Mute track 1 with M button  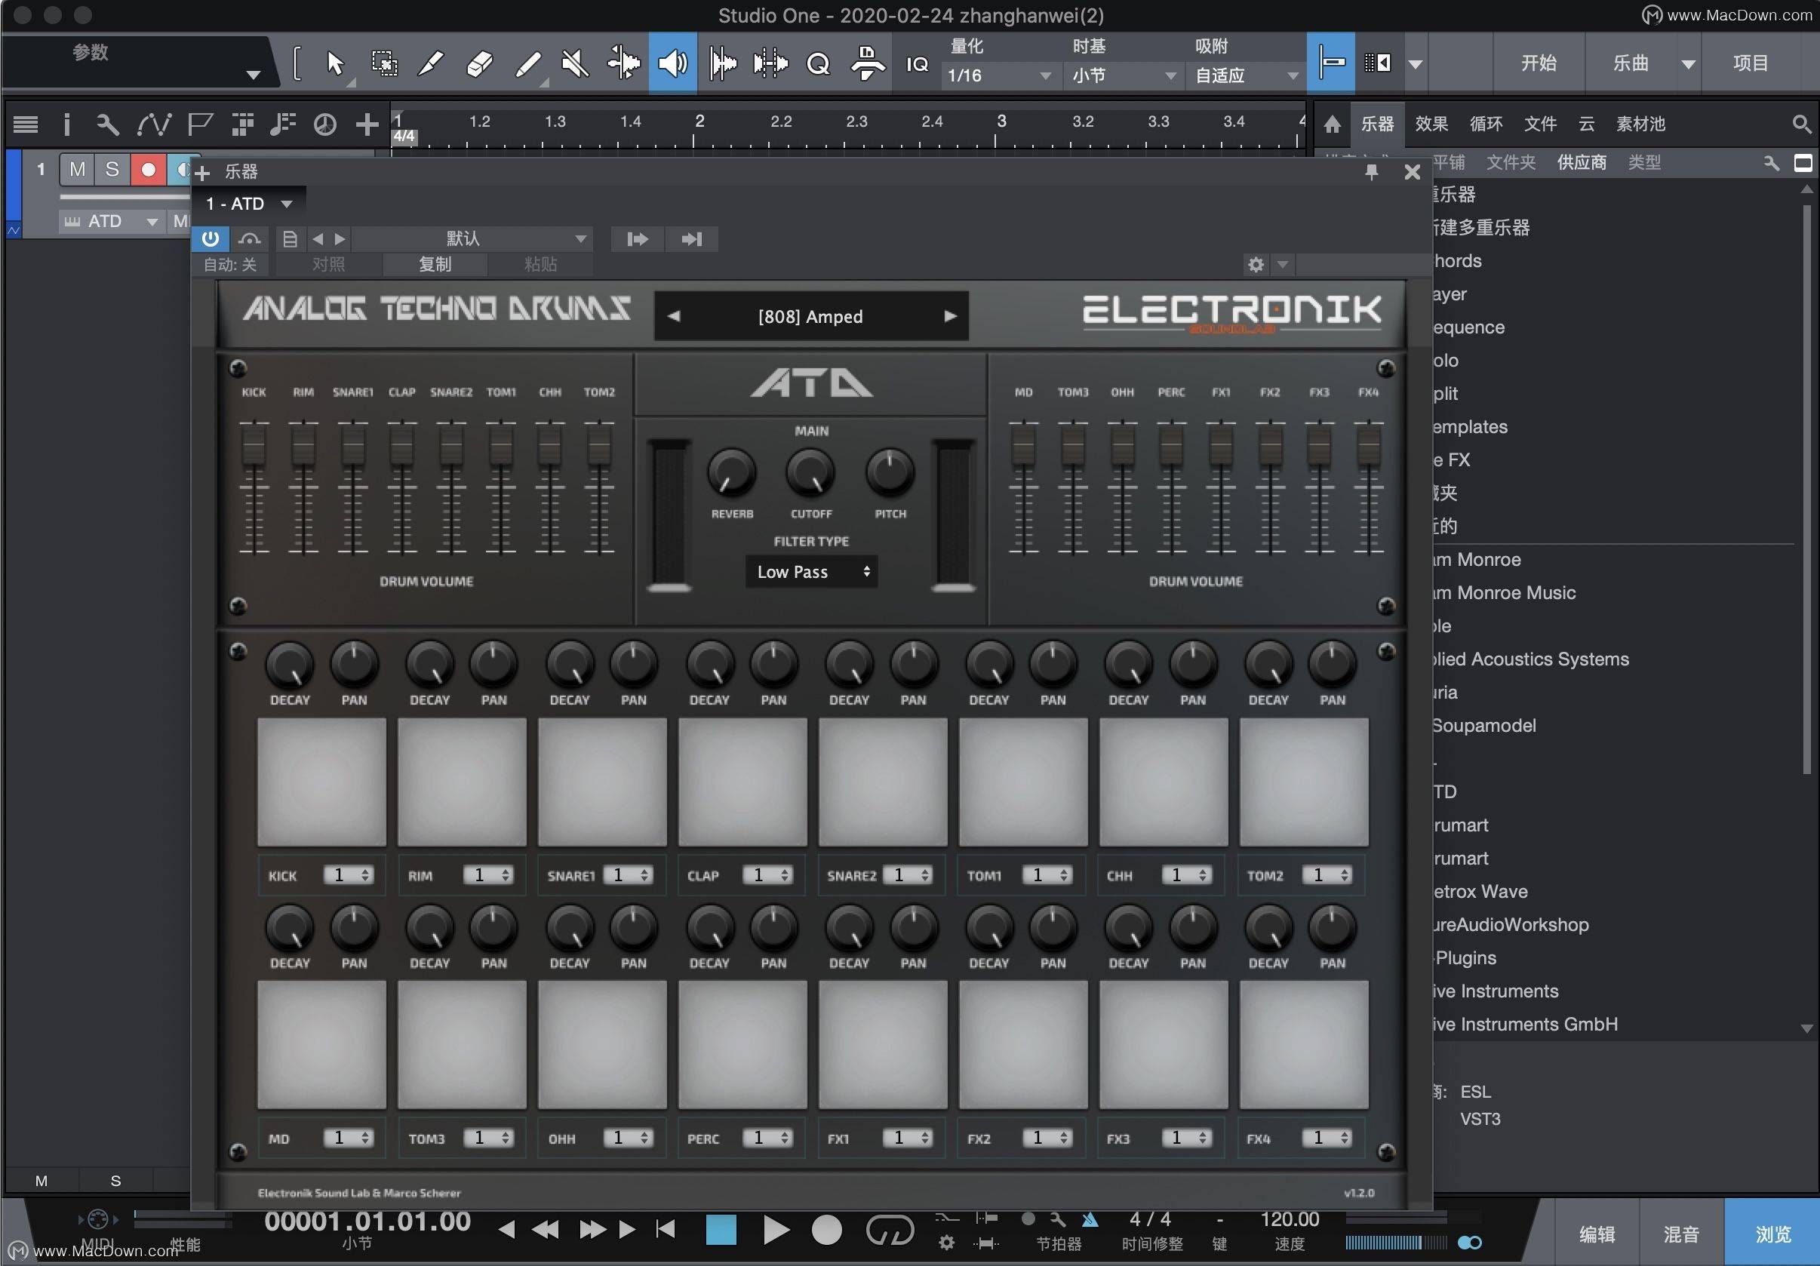point(77,170)
